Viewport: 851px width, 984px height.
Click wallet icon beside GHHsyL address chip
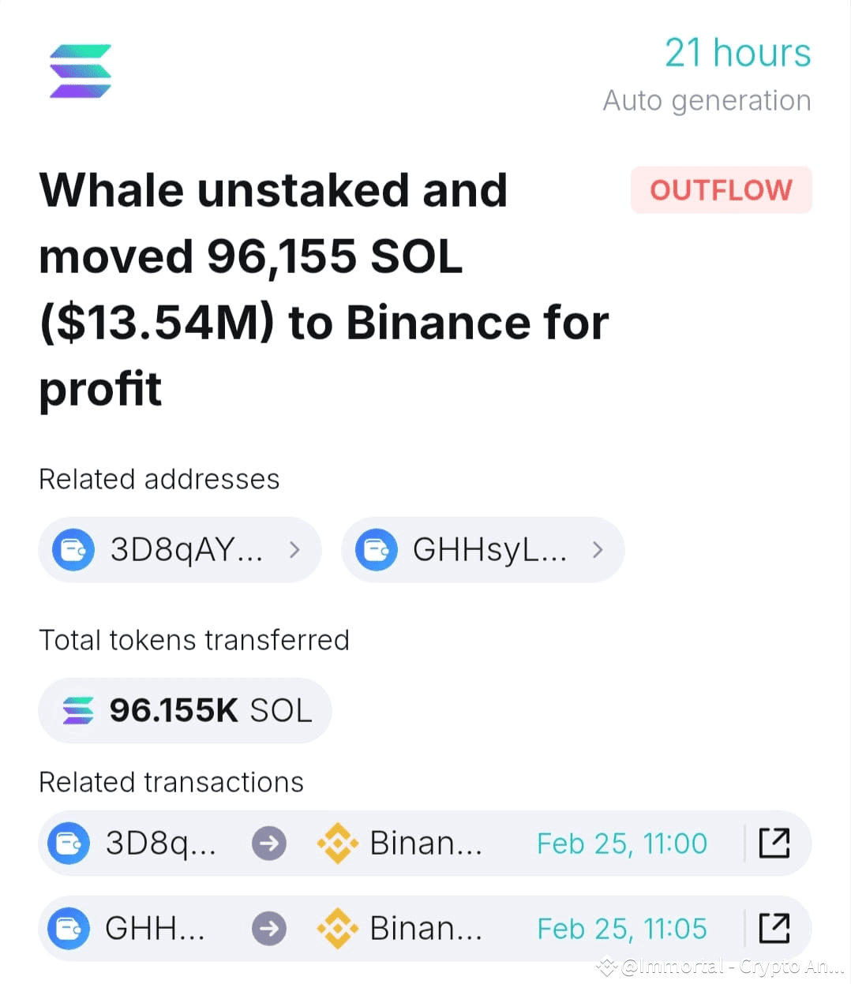coord(377,549)
